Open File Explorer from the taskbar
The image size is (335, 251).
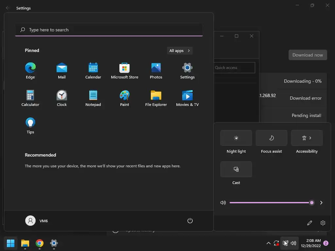(25, 243)
